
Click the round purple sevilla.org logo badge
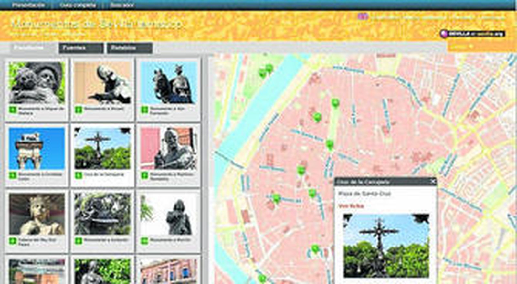point(444,33)
